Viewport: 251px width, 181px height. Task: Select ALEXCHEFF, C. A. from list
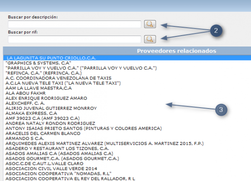click(127, 103)
